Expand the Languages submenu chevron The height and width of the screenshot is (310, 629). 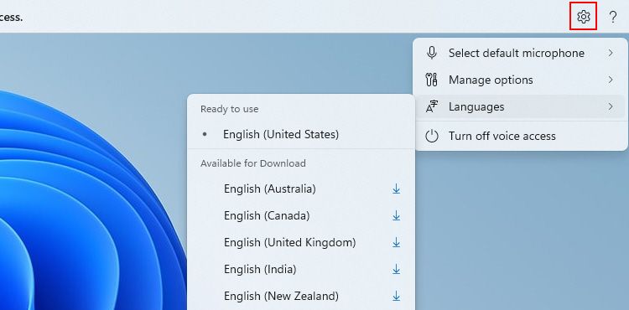pos(611,106)
